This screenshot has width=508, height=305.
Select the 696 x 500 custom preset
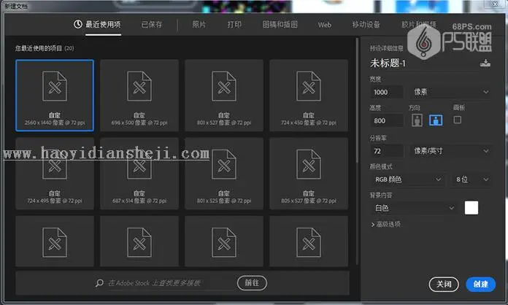coord(139,95)
